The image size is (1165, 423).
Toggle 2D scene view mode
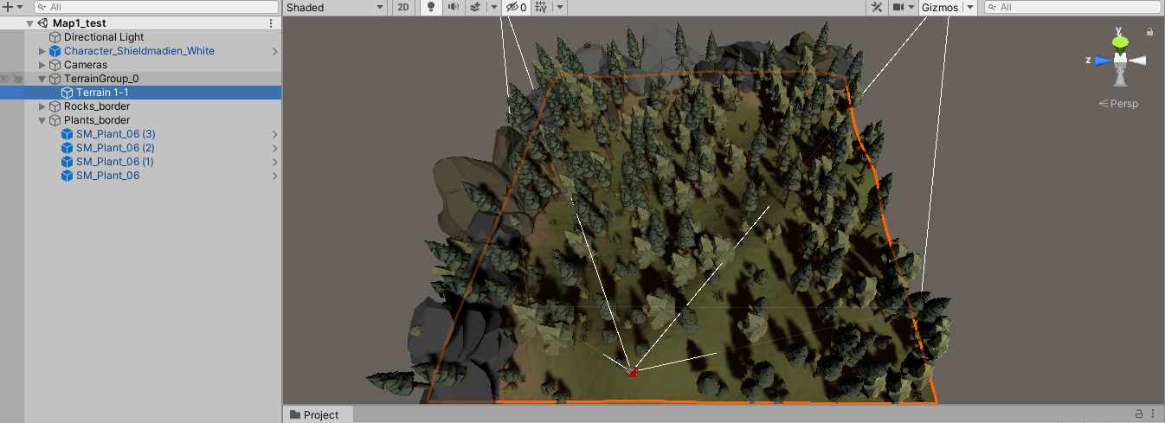pos(402,7)
